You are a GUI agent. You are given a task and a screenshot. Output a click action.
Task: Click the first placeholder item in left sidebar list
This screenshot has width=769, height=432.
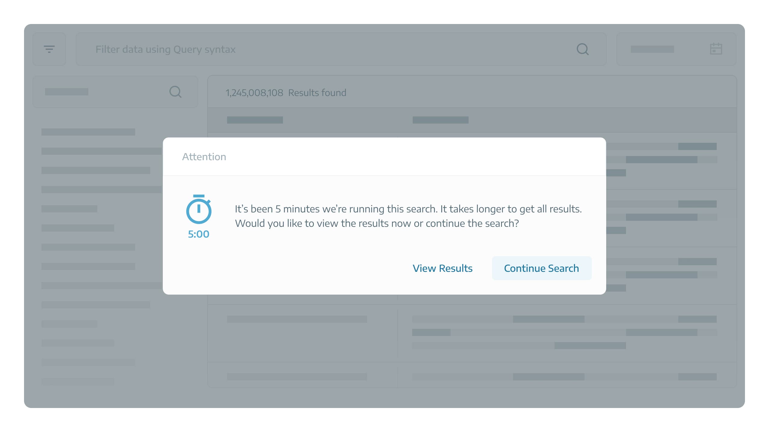(88, 132)
